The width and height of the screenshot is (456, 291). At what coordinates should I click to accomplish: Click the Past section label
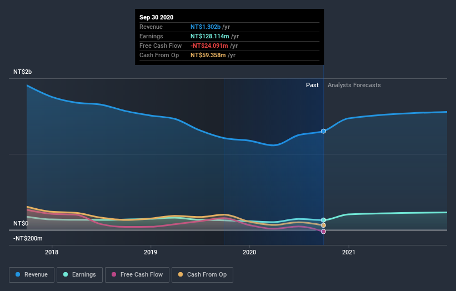312,85
